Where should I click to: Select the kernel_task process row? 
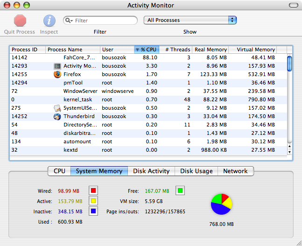tap(148, 99)
